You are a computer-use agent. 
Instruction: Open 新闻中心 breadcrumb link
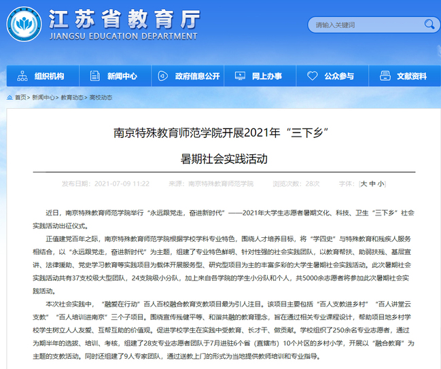tap(43, 98)
